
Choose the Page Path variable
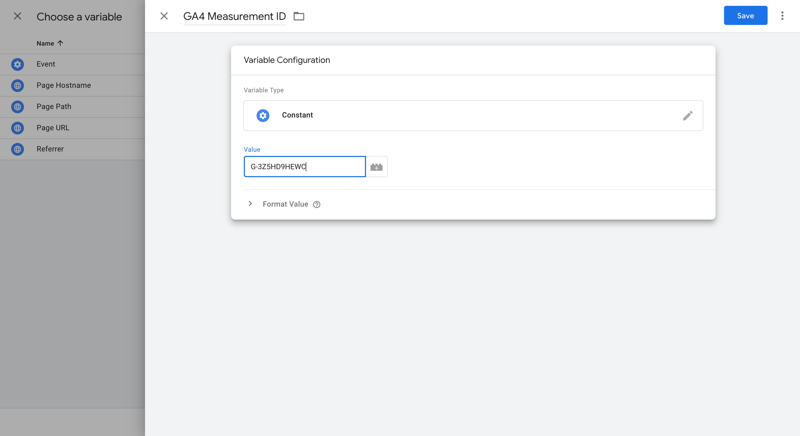(x=72, y=107)
